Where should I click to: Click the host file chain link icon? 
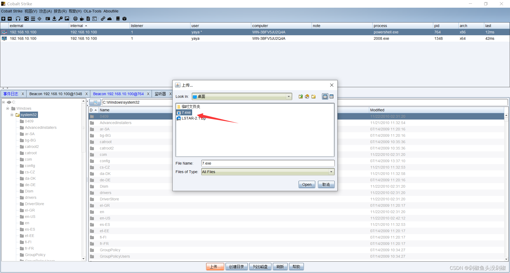(x=103, y=19)
